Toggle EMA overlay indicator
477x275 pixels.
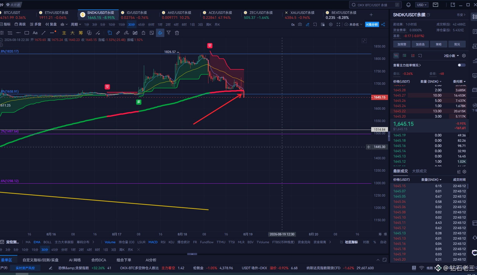(x=37, y=242)
